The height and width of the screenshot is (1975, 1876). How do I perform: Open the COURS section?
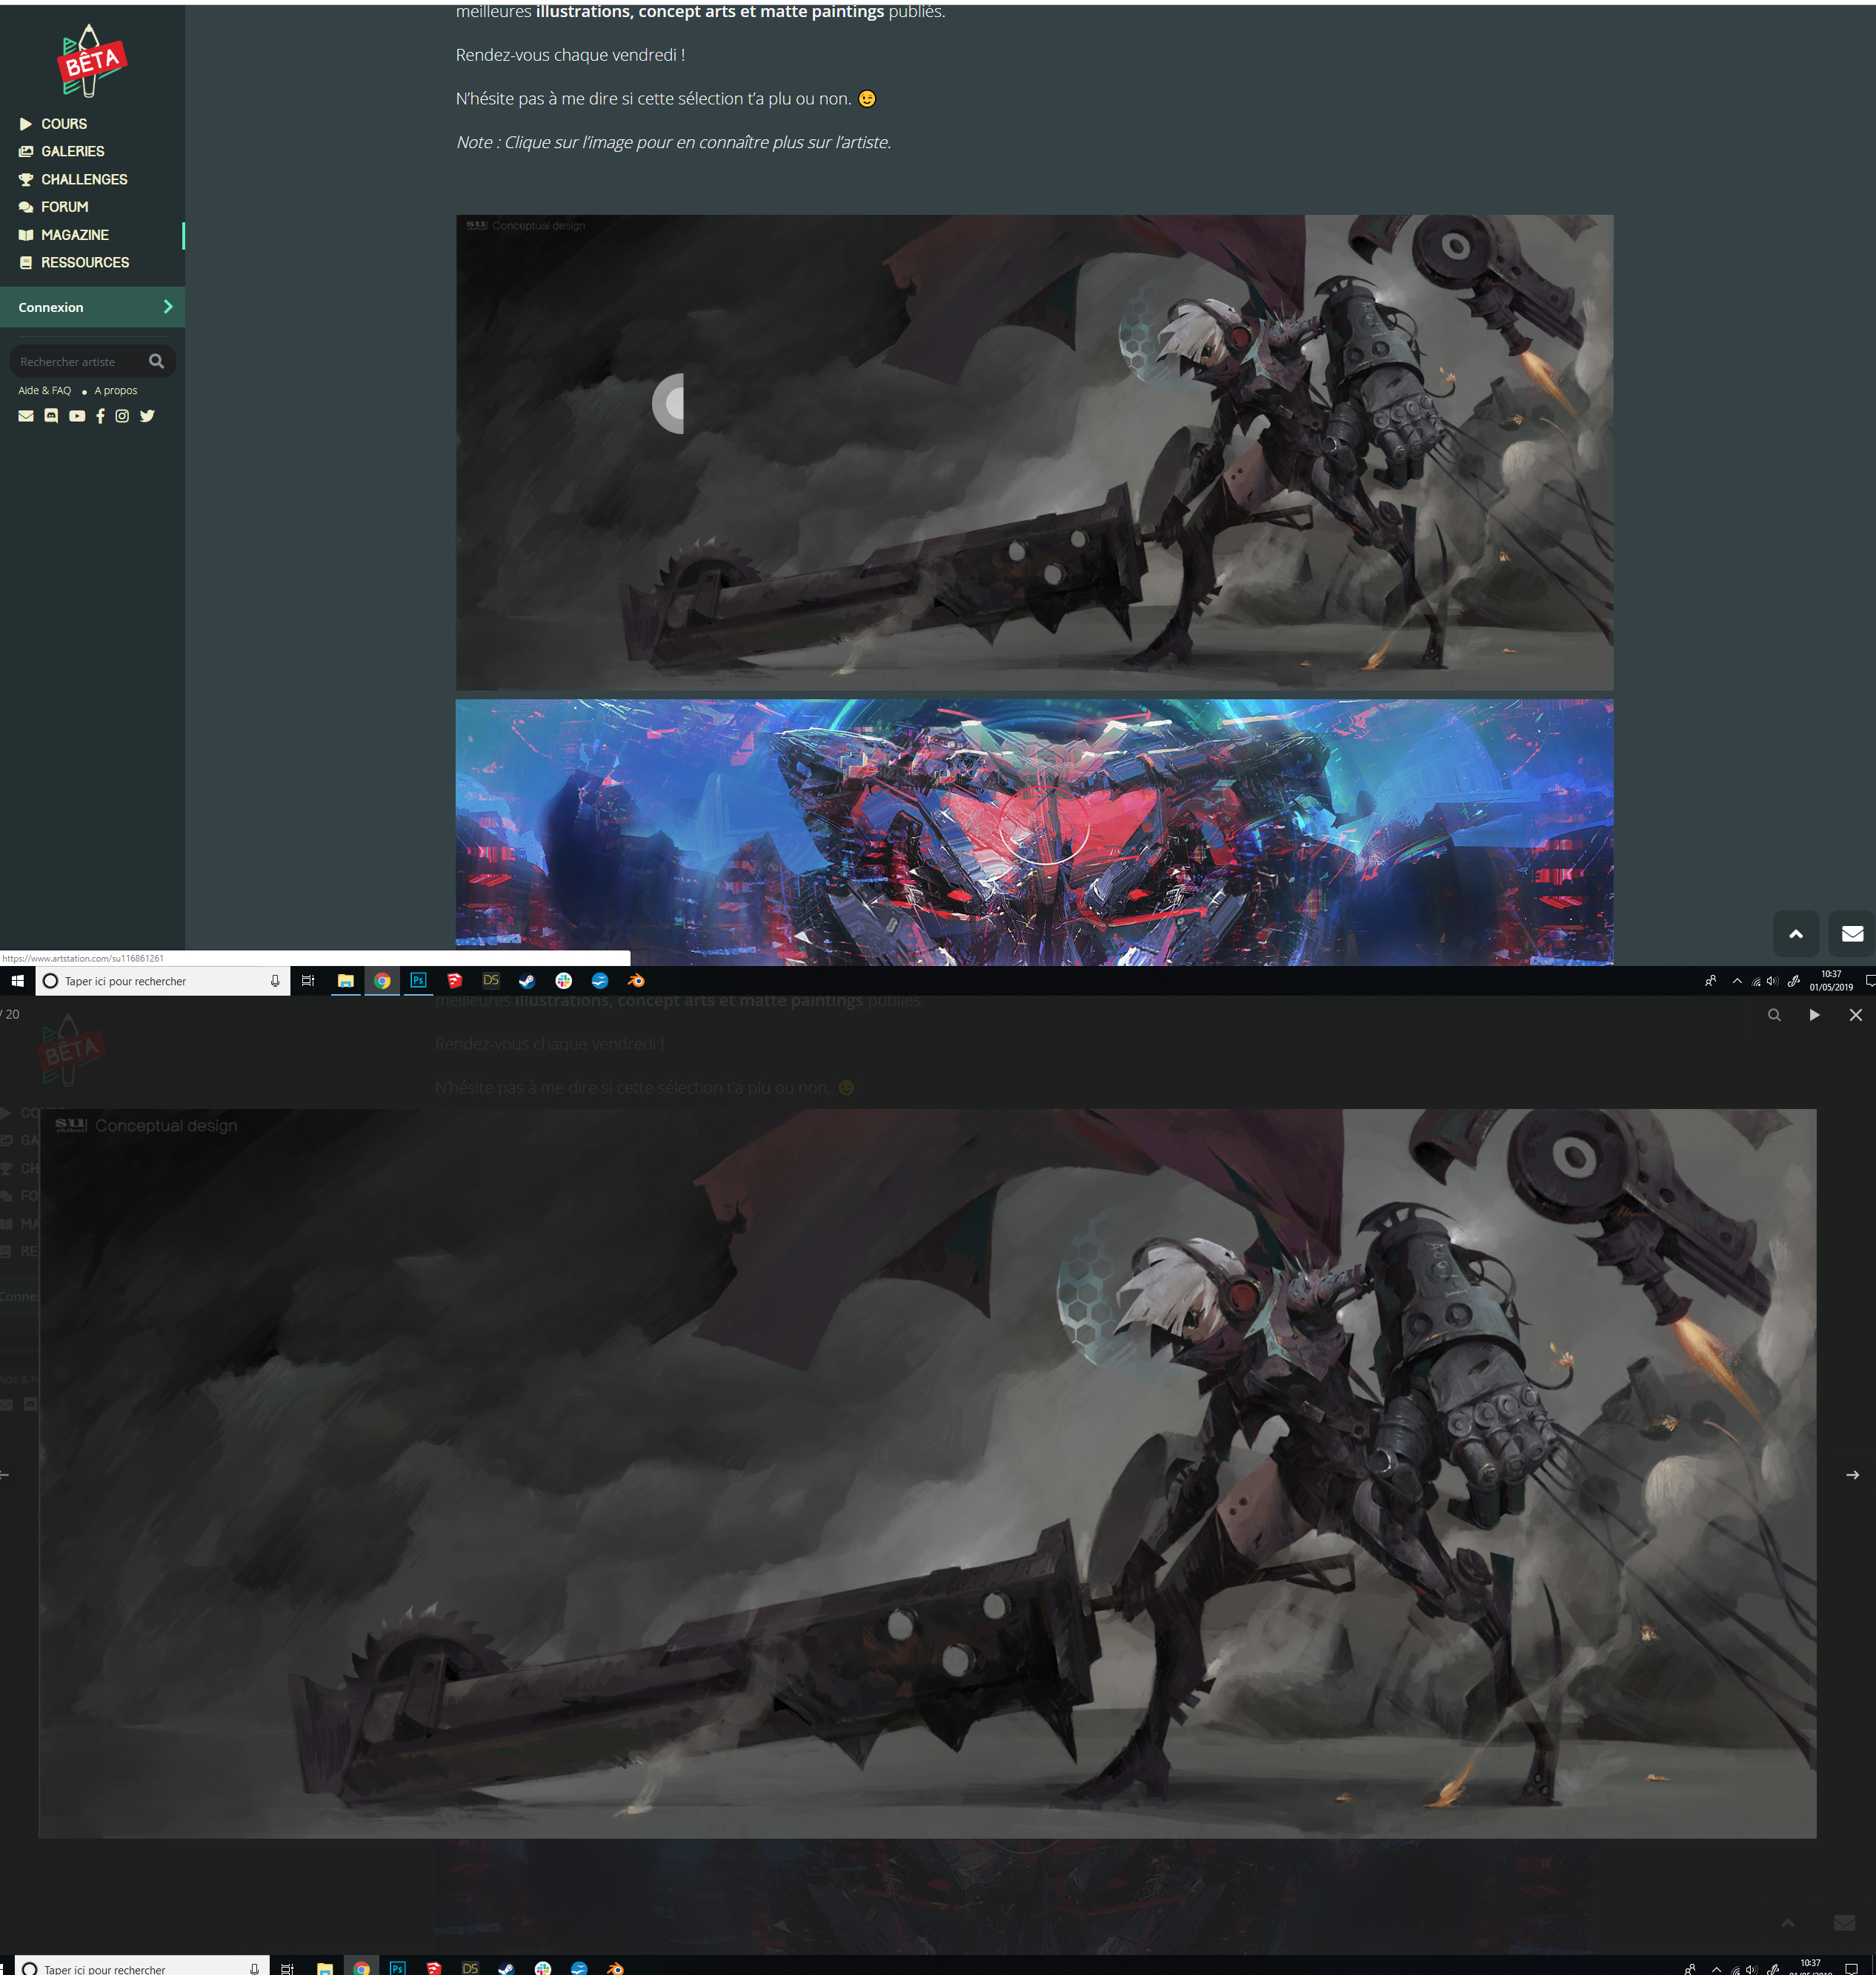click(63, 124)
